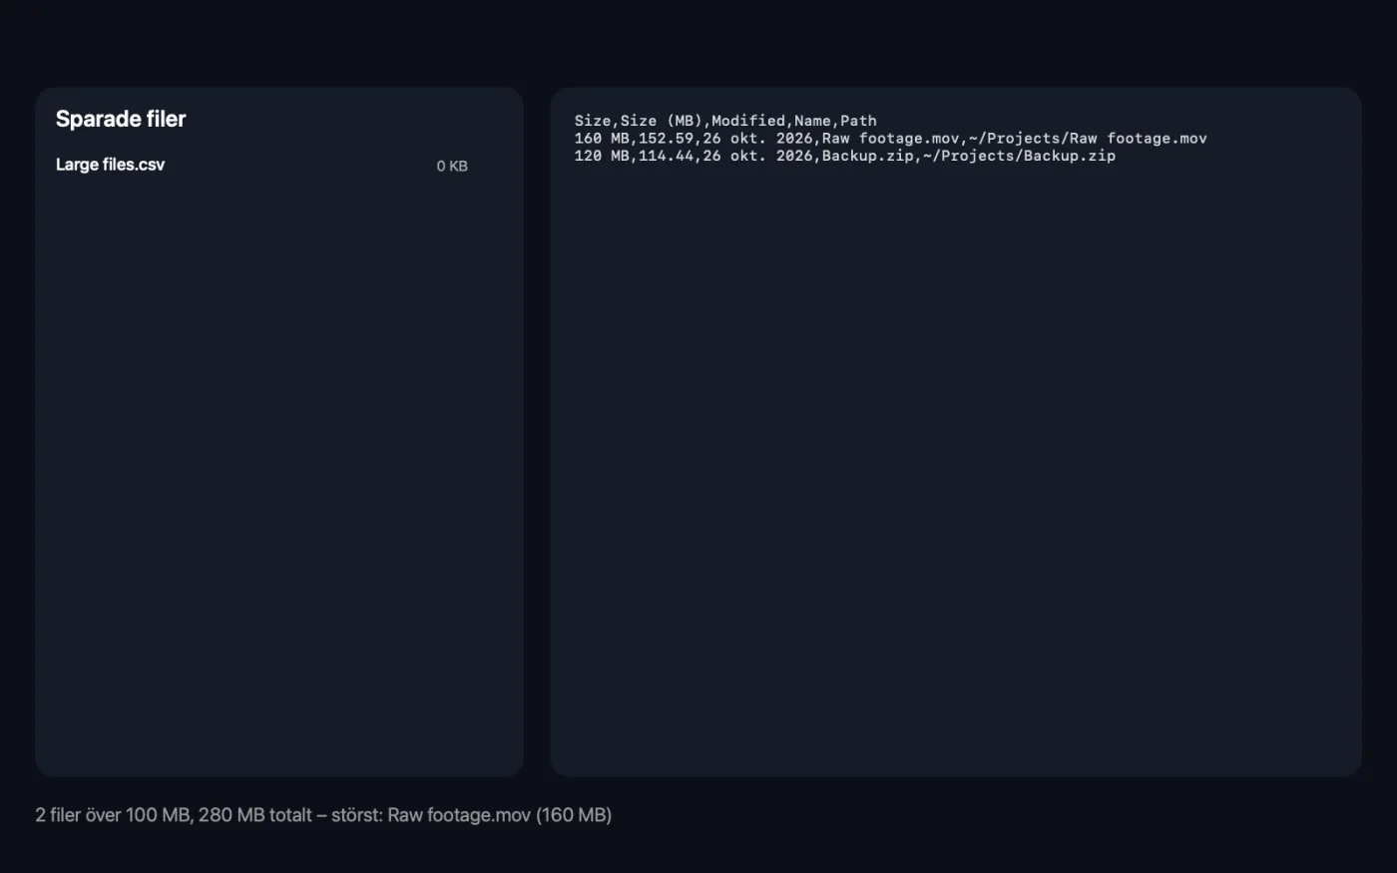The height and width of the screenshot is (873, 1397).
Task: Select Raw footage.mov name in first CSV row
Action: [890, 139]
